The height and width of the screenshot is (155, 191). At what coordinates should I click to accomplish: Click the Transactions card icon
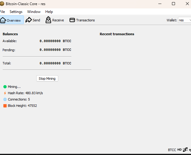(x=72, y=20)
